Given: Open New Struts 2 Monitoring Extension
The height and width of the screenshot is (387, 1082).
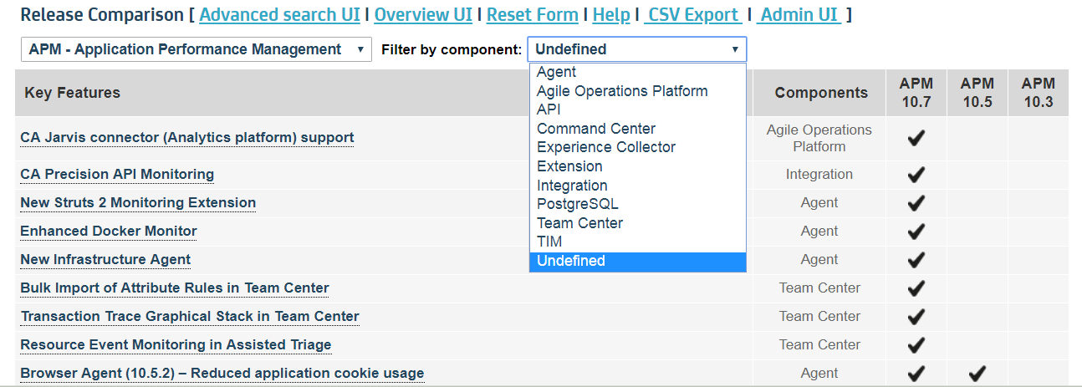Looking at the screenshot, I should click(138, 203).
